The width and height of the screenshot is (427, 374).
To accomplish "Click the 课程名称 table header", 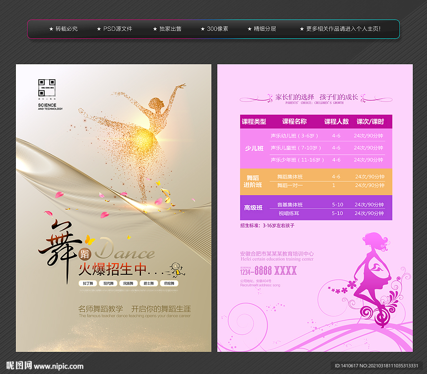I will (294, 122).
